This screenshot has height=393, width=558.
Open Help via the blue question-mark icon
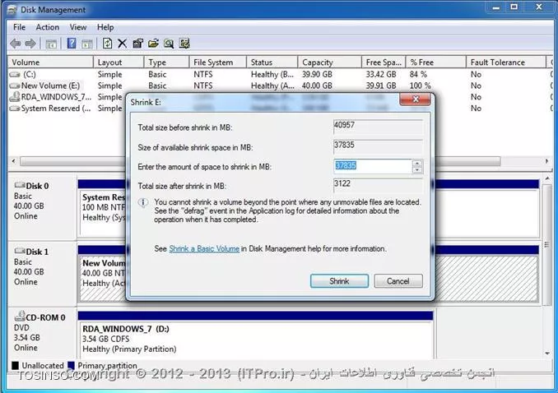[72, 44]
